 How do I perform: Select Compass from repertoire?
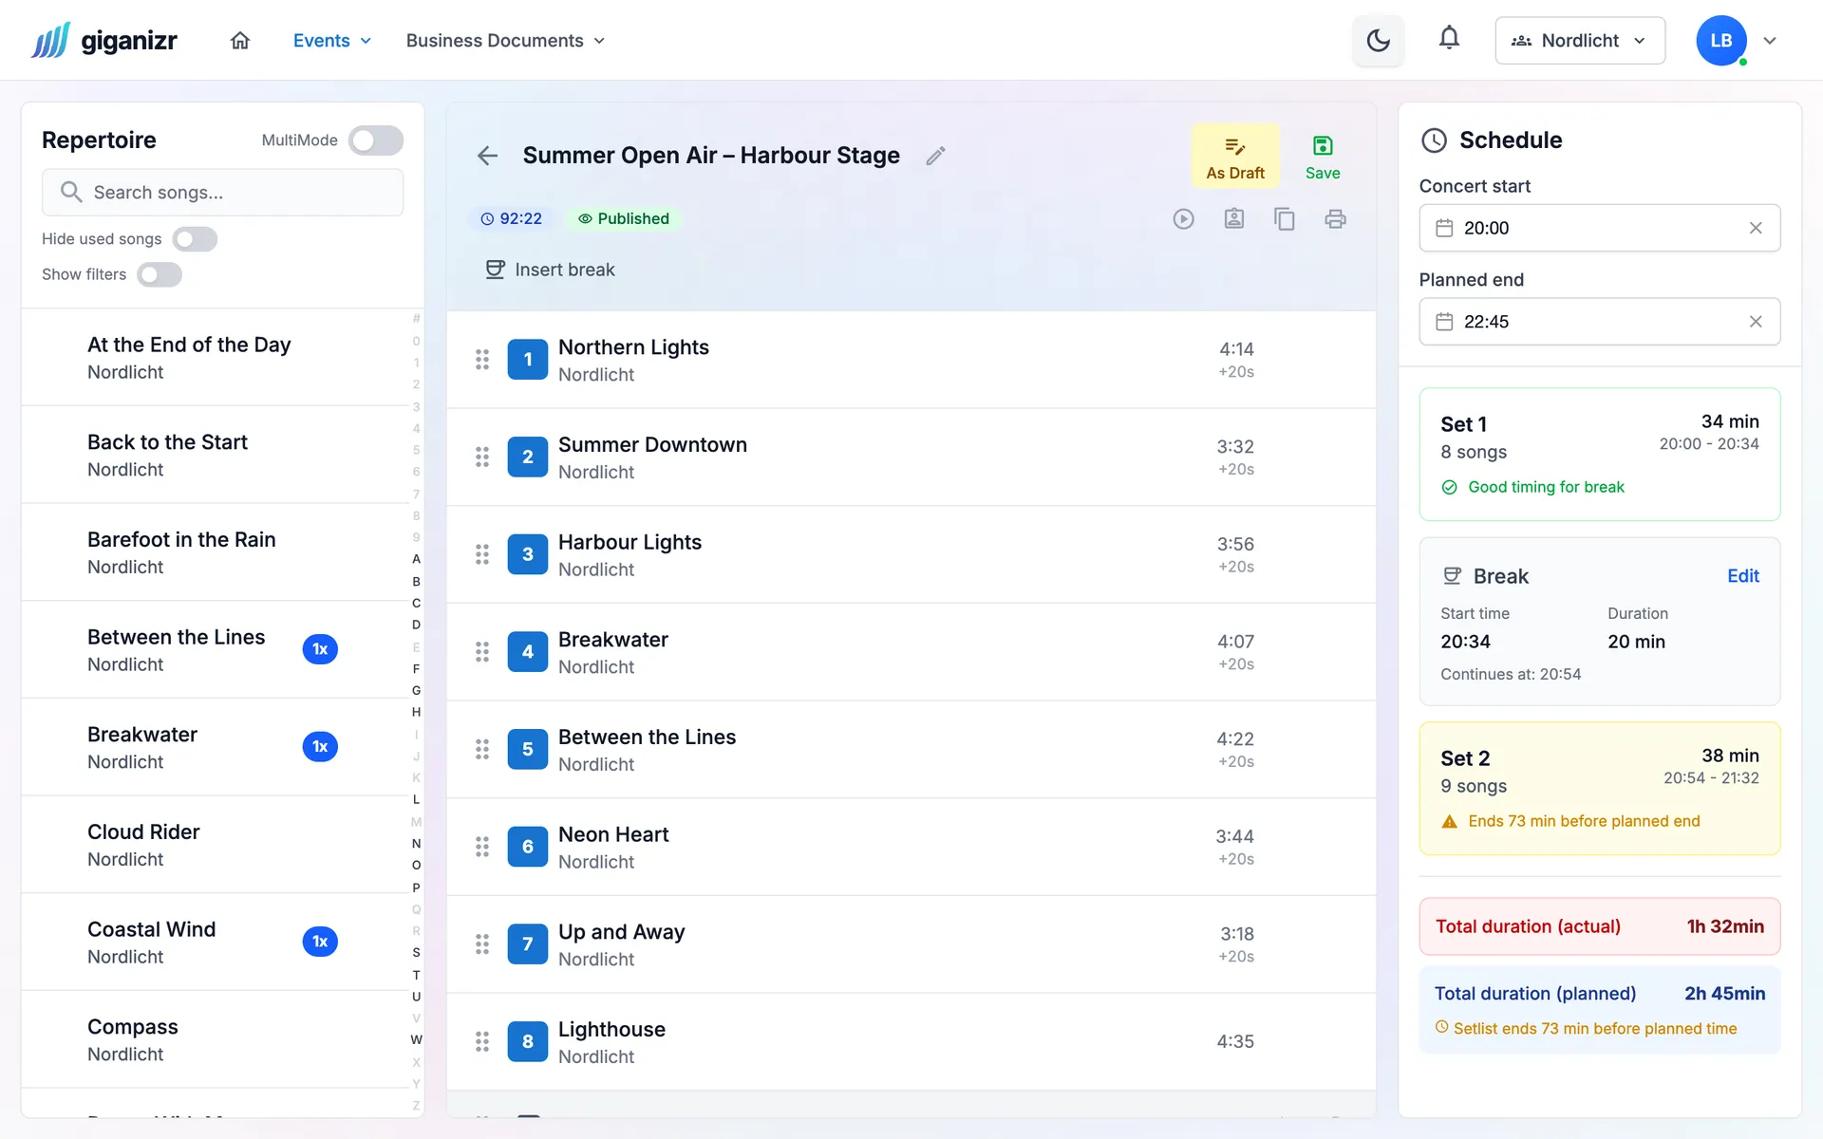coord(216,1039)
